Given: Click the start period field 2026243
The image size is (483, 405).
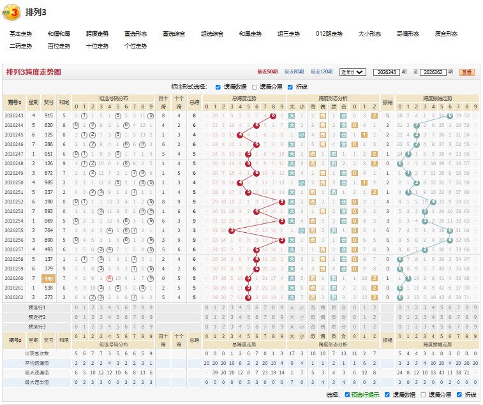Looking at the screenshot, I should click(x=387, y=72).
